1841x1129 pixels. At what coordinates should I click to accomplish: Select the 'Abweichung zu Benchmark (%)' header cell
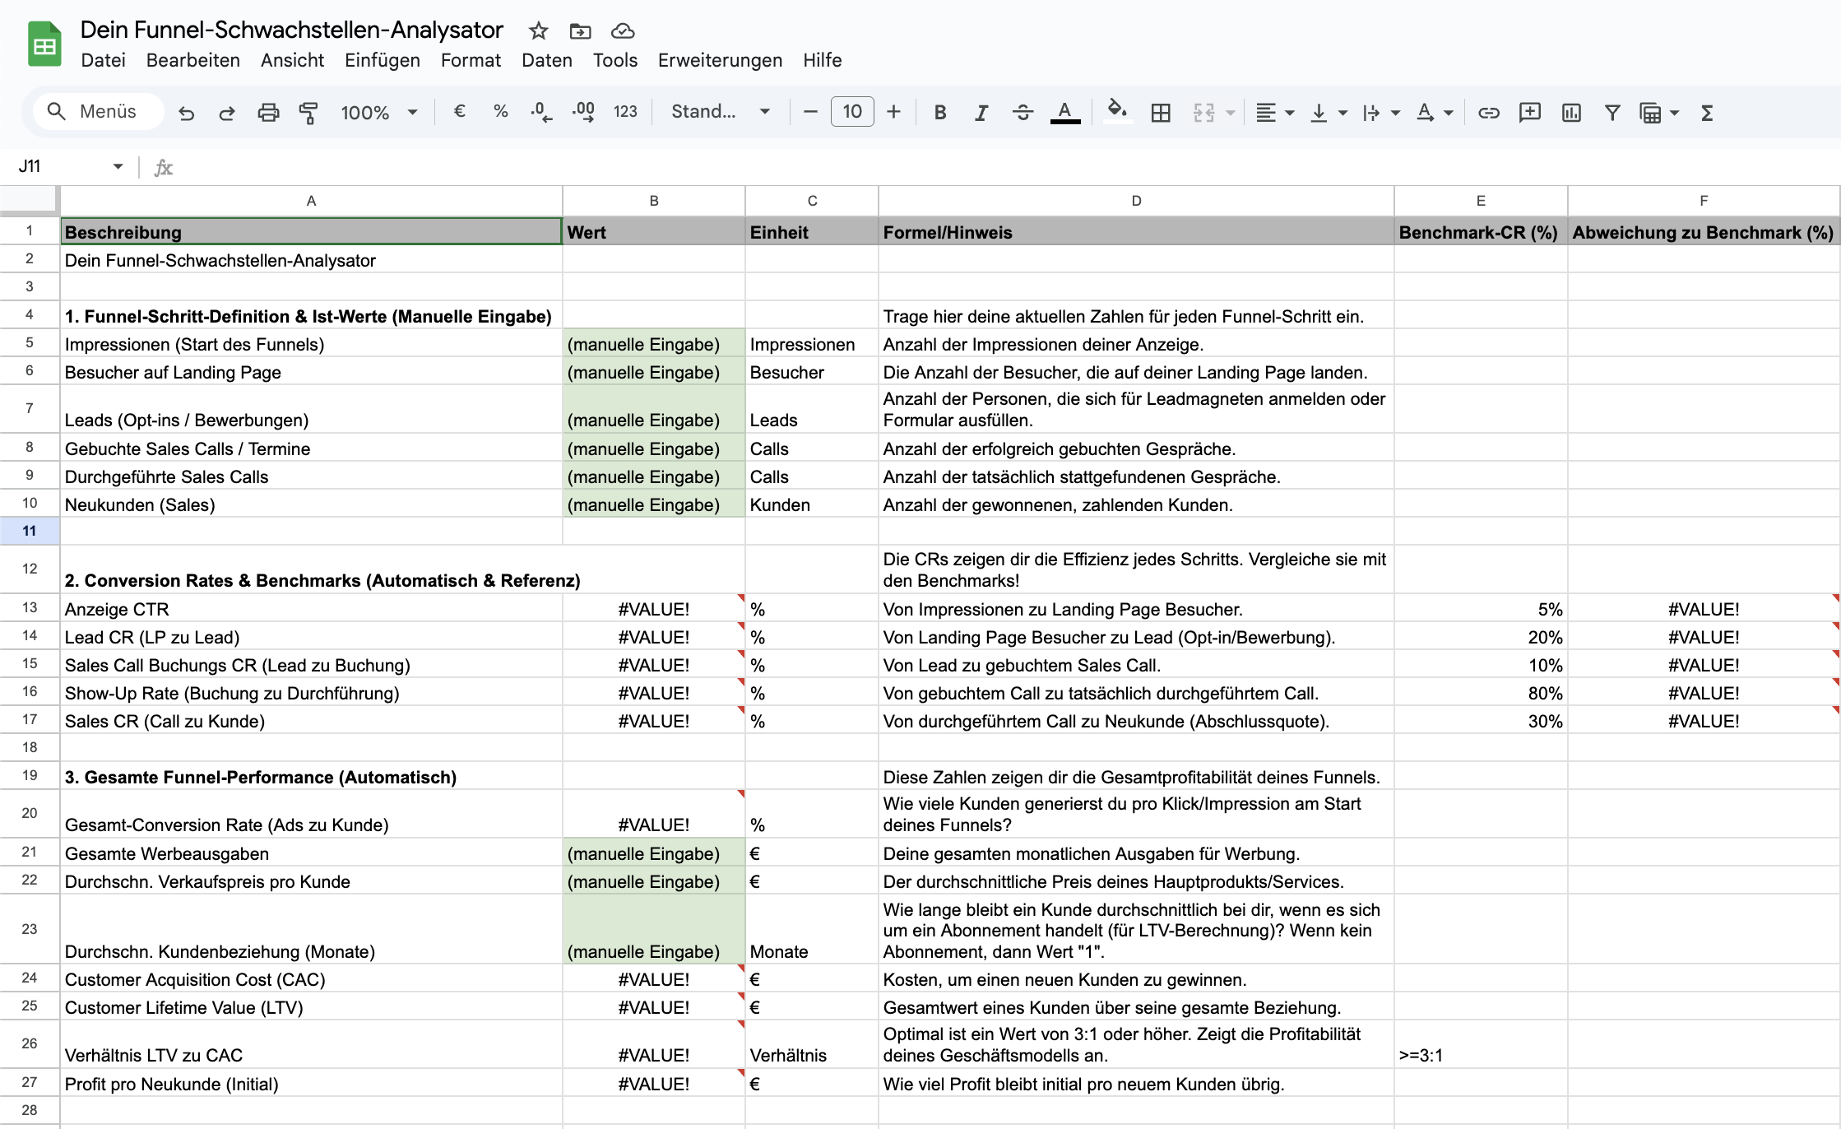pyautogui.click(x=1703, y=232)
